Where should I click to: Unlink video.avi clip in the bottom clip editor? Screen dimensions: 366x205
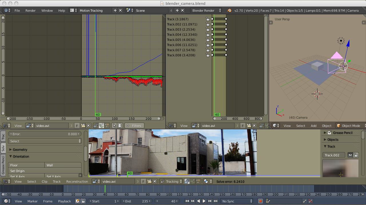coord(155,181)
